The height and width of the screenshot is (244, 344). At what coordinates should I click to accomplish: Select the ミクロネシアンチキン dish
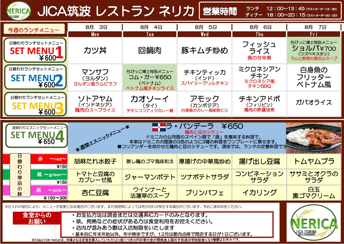click(259, 77)
